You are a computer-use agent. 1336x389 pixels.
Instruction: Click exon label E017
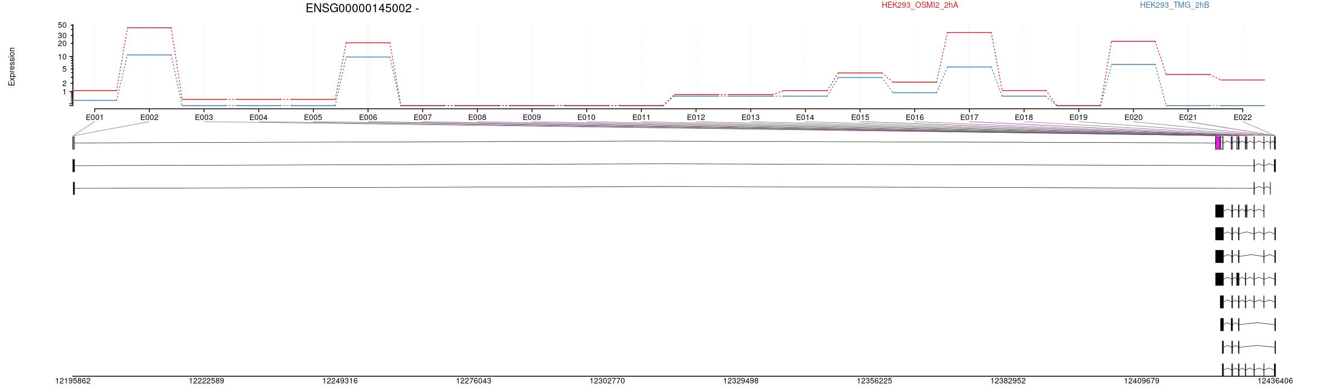coord(969,117)
